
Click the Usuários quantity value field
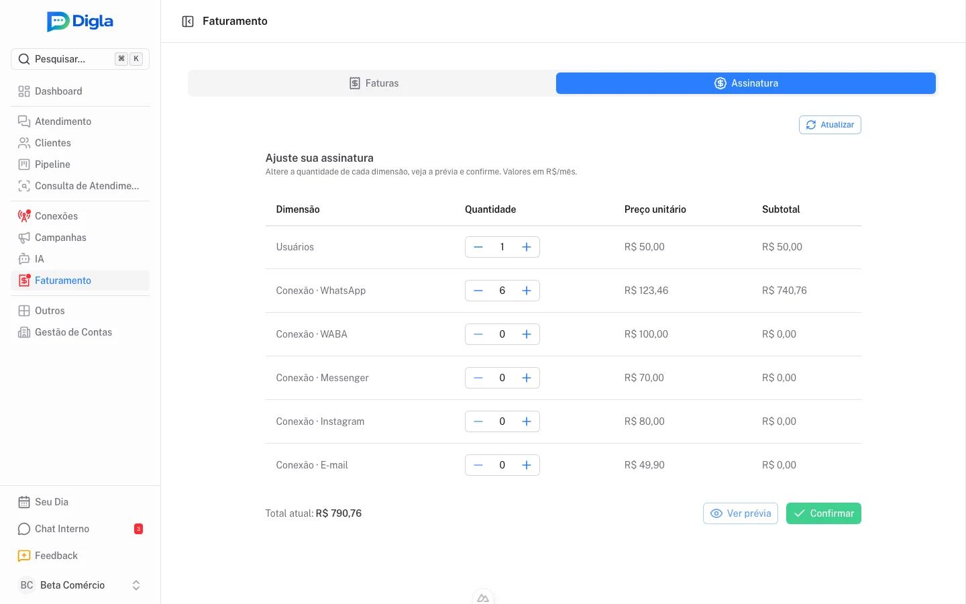[x=502, y=247]
